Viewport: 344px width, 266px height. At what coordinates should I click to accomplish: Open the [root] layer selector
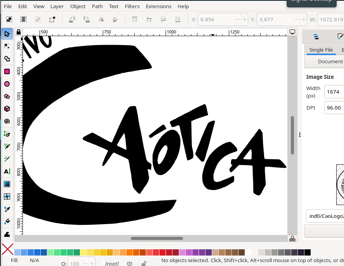coord(112,264)
